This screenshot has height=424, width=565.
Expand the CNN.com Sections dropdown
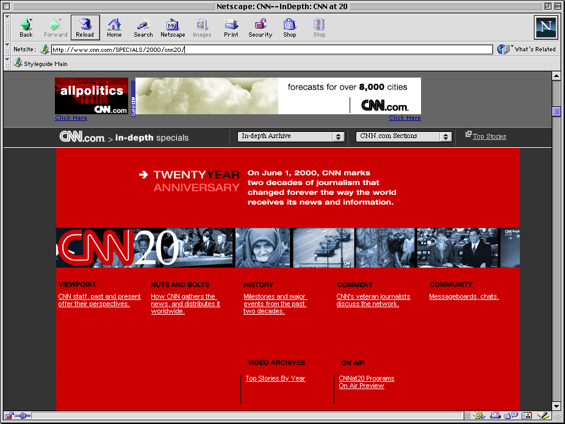pos(404,137)
